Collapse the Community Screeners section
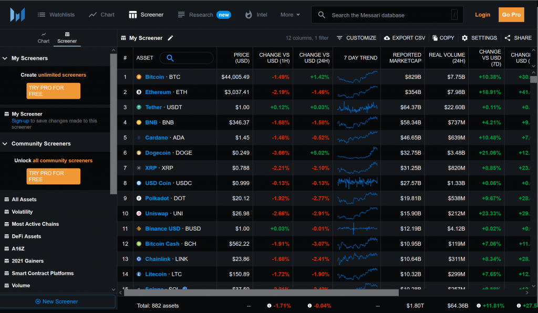Screen dimensions: 538x313 (5, 144)
